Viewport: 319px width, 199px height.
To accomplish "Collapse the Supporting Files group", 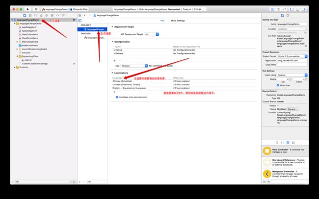I will click(17, 56).
